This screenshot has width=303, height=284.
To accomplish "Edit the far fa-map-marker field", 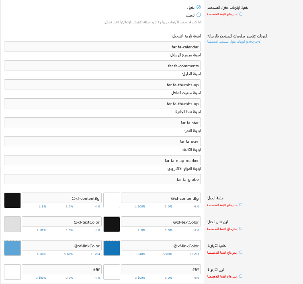I will pos(102,160).
